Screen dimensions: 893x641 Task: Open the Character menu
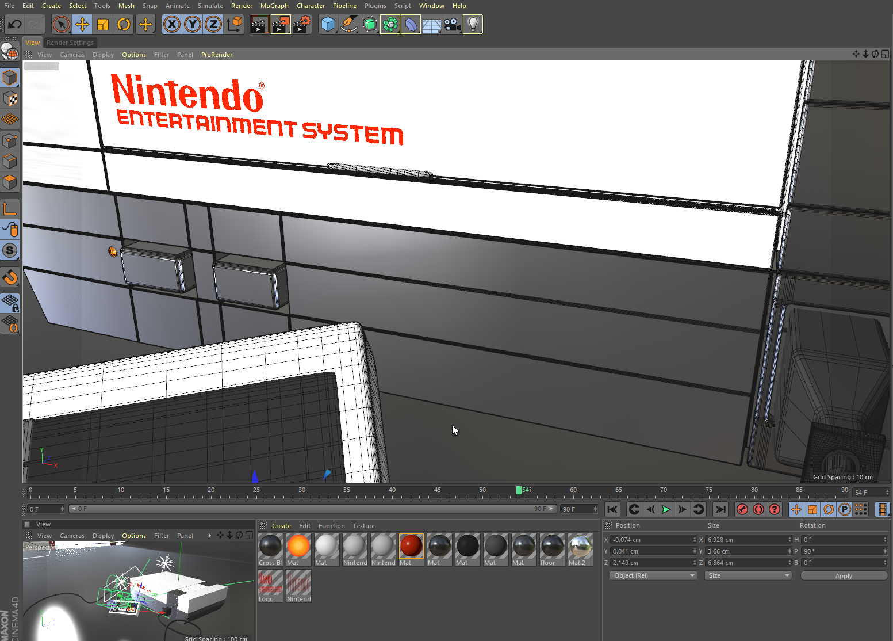click(x=311, y=6)
